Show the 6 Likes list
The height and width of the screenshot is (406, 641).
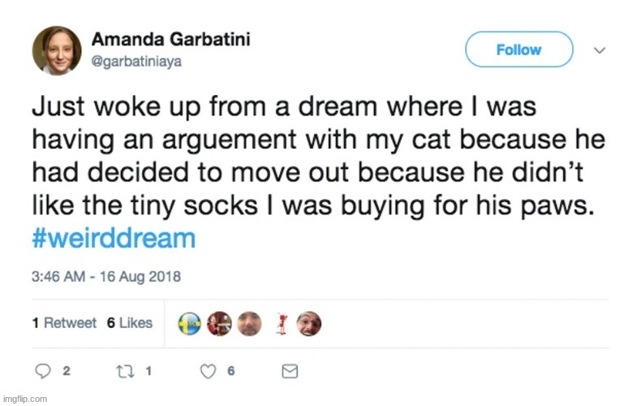pos(130,323)
